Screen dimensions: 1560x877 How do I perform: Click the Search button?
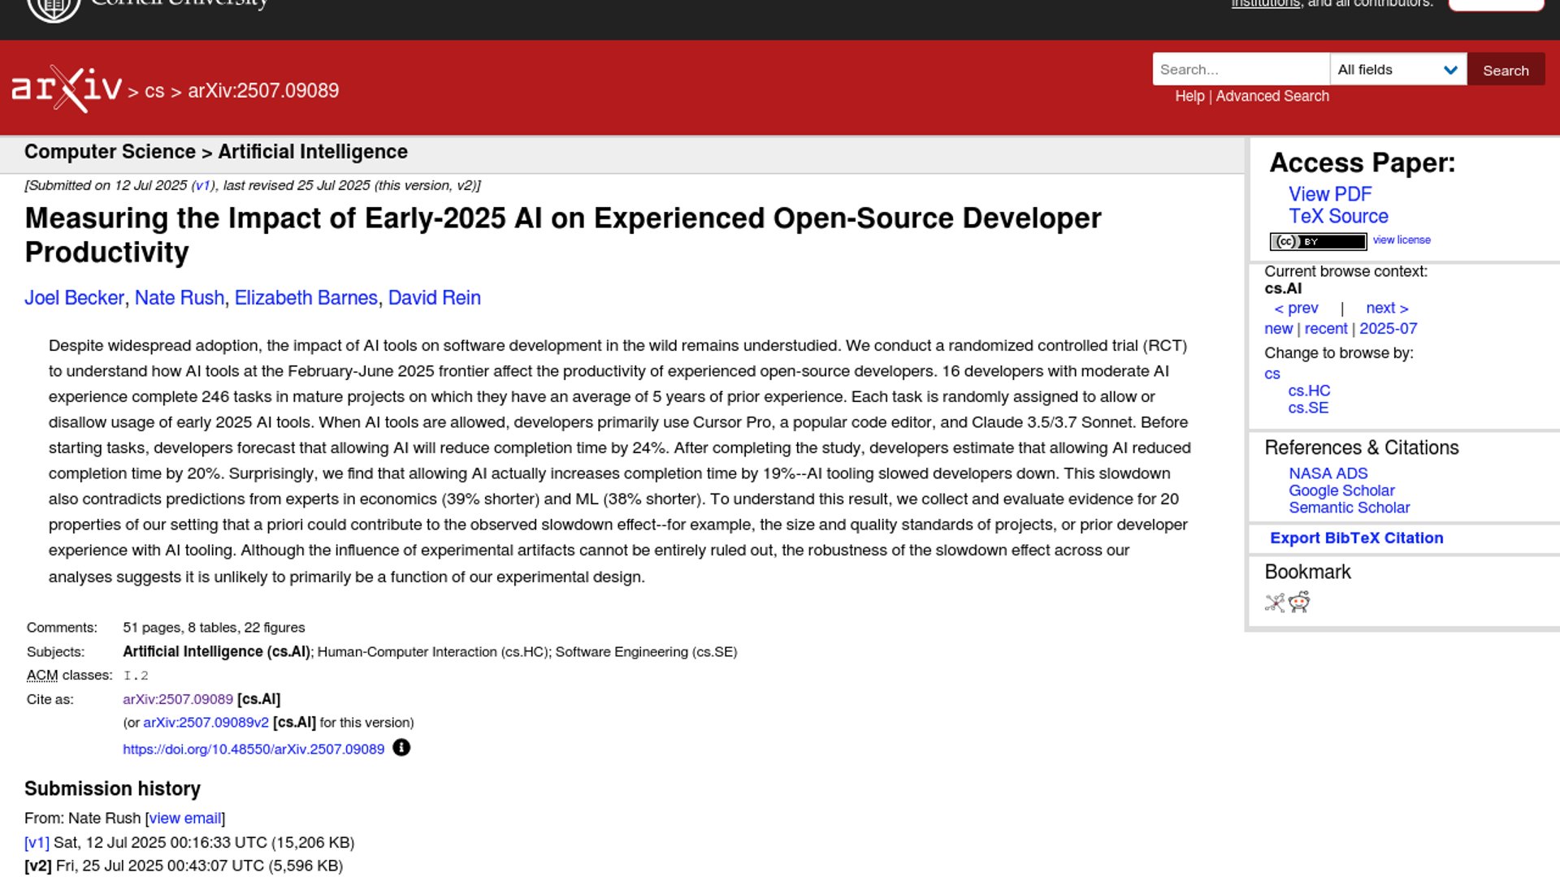coord(1505,70)
